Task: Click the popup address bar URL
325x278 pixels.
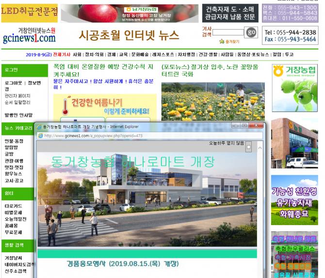Action: click(93, 136)
